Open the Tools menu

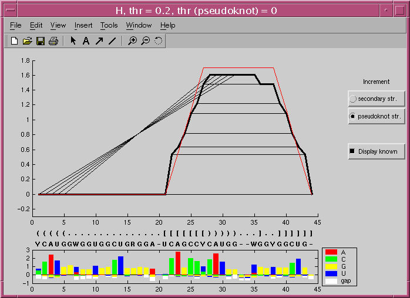pos(109,25)
